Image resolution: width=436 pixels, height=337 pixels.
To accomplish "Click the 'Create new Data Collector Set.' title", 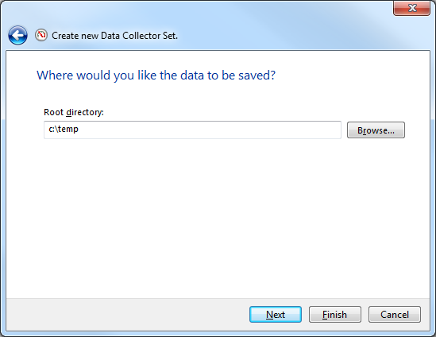I will pos(114,36).
